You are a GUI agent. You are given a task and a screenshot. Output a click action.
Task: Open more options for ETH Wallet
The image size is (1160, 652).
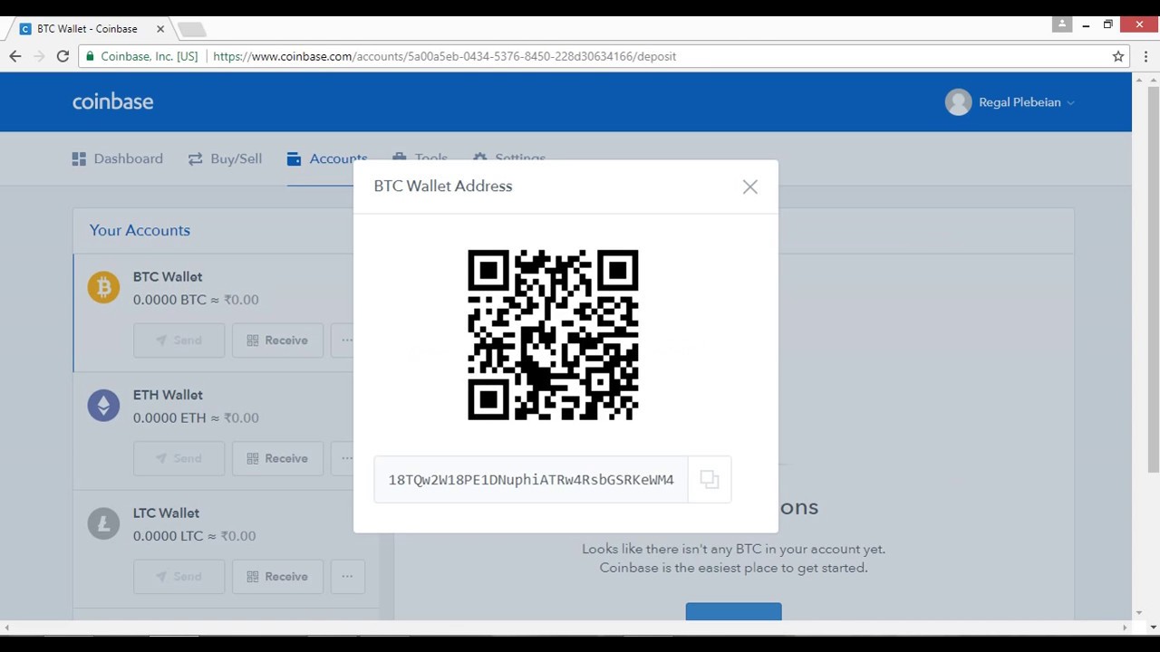(343, 458)
